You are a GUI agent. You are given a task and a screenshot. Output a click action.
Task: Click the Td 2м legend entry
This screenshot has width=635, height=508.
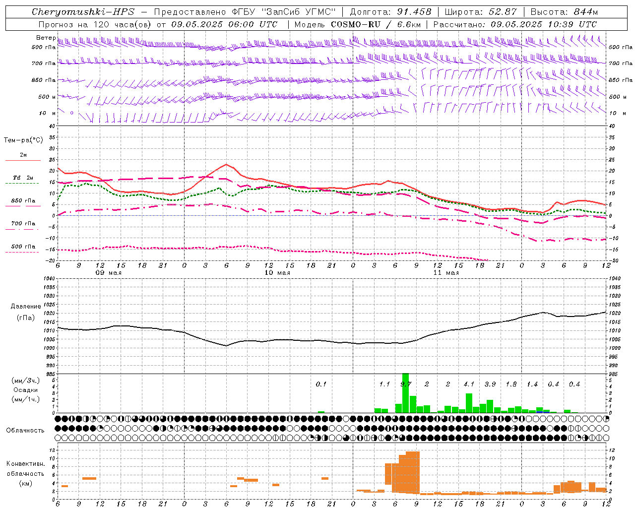click(x=23, y=178)
